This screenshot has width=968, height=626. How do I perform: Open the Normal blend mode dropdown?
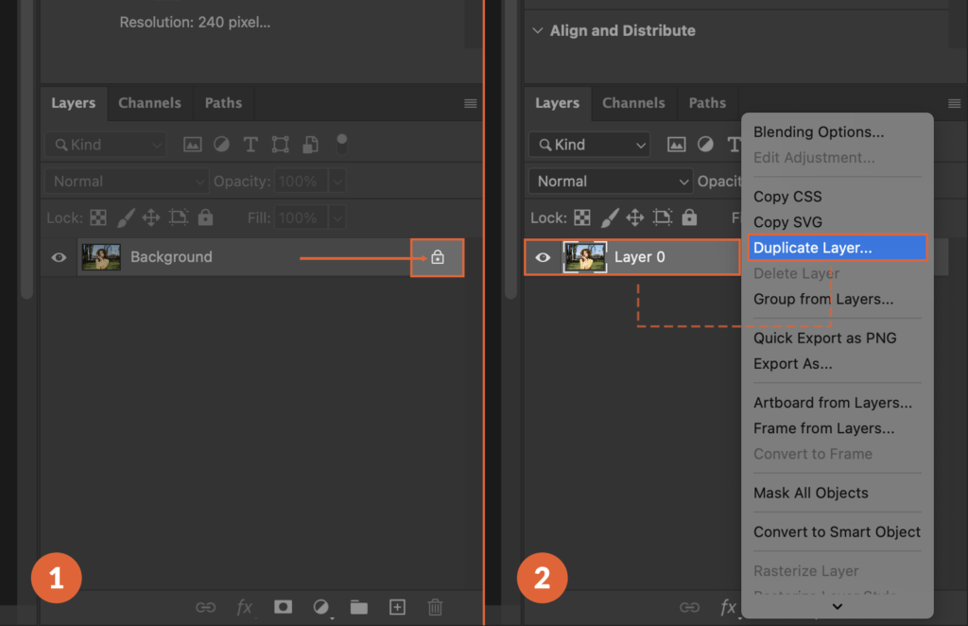coord(126,181)
